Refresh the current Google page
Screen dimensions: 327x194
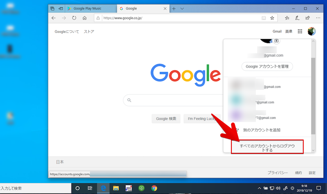click(74, 18)
